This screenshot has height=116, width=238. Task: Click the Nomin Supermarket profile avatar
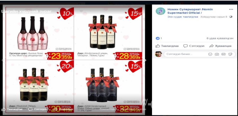160,11
